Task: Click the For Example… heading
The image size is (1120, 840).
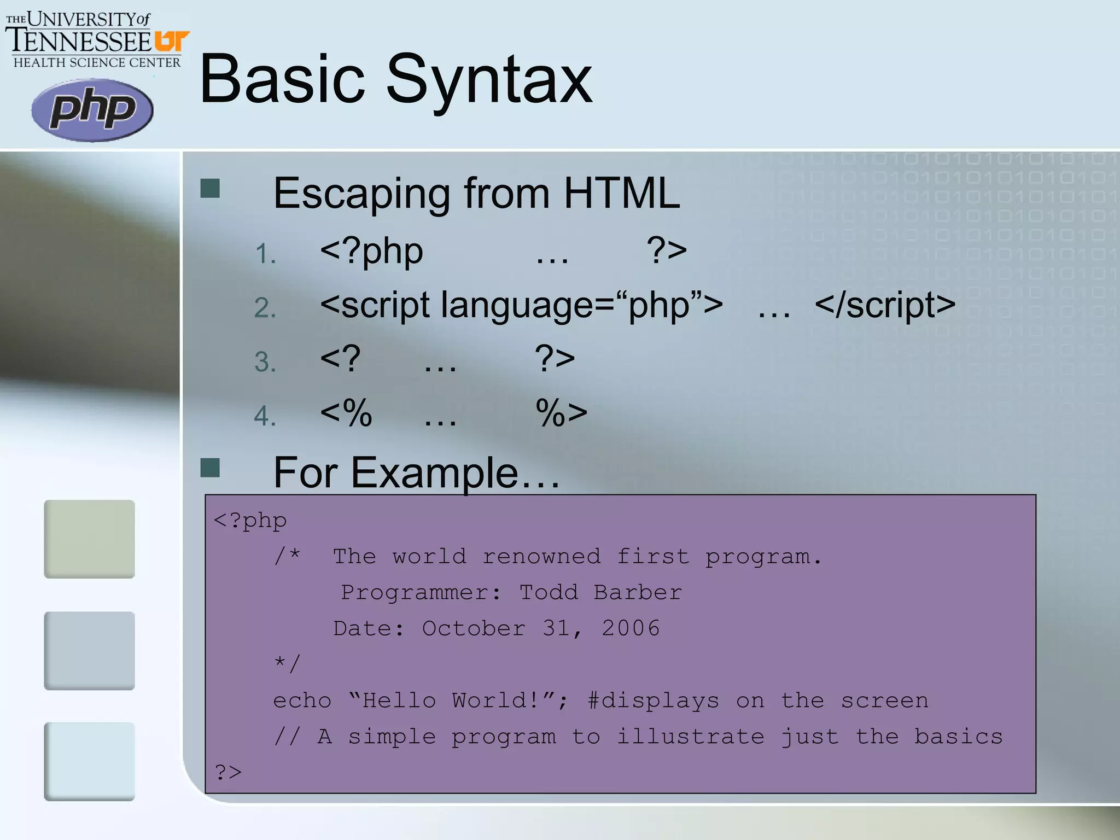Action: (416, 472)
